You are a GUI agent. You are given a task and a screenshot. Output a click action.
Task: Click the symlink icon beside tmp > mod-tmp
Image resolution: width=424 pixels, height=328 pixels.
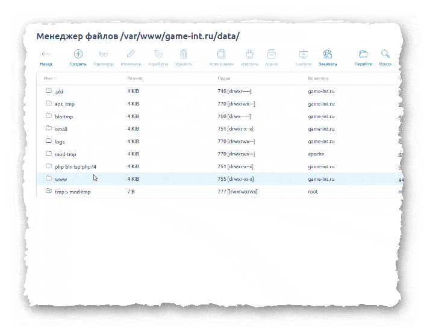click(49, 191)
